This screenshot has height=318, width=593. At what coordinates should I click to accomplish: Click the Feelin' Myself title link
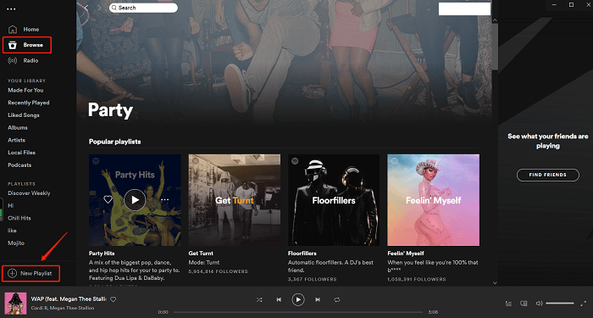(406, 254)
